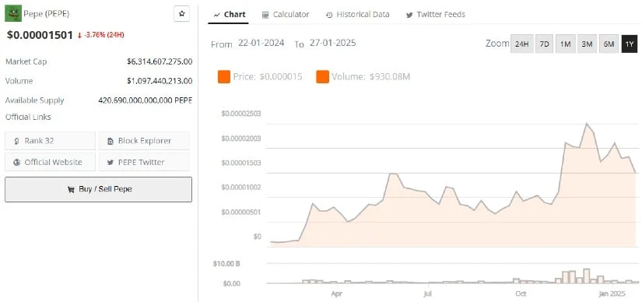Click the $10.00 B volume axis label
Viewport: 642px width, 302px height.
[x=226, y=264]
